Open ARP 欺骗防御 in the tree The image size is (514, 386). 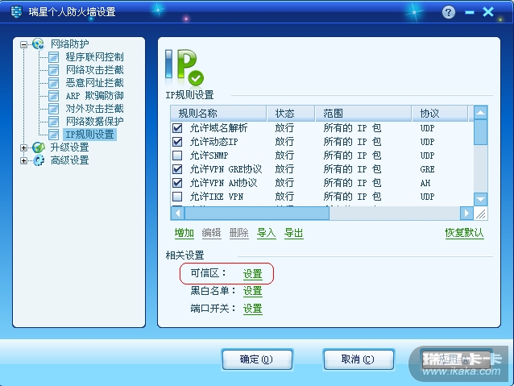[x=94, y=96]
